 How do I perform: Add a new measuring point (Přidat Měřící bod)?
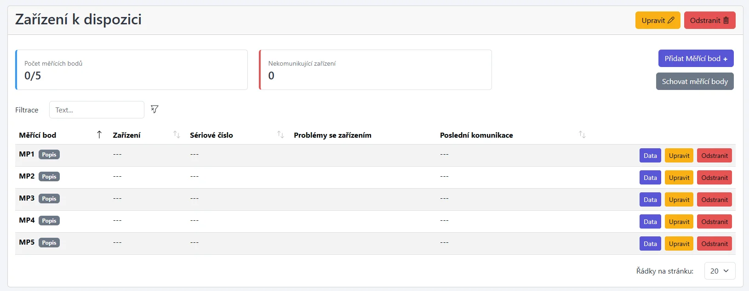(696, 58)
